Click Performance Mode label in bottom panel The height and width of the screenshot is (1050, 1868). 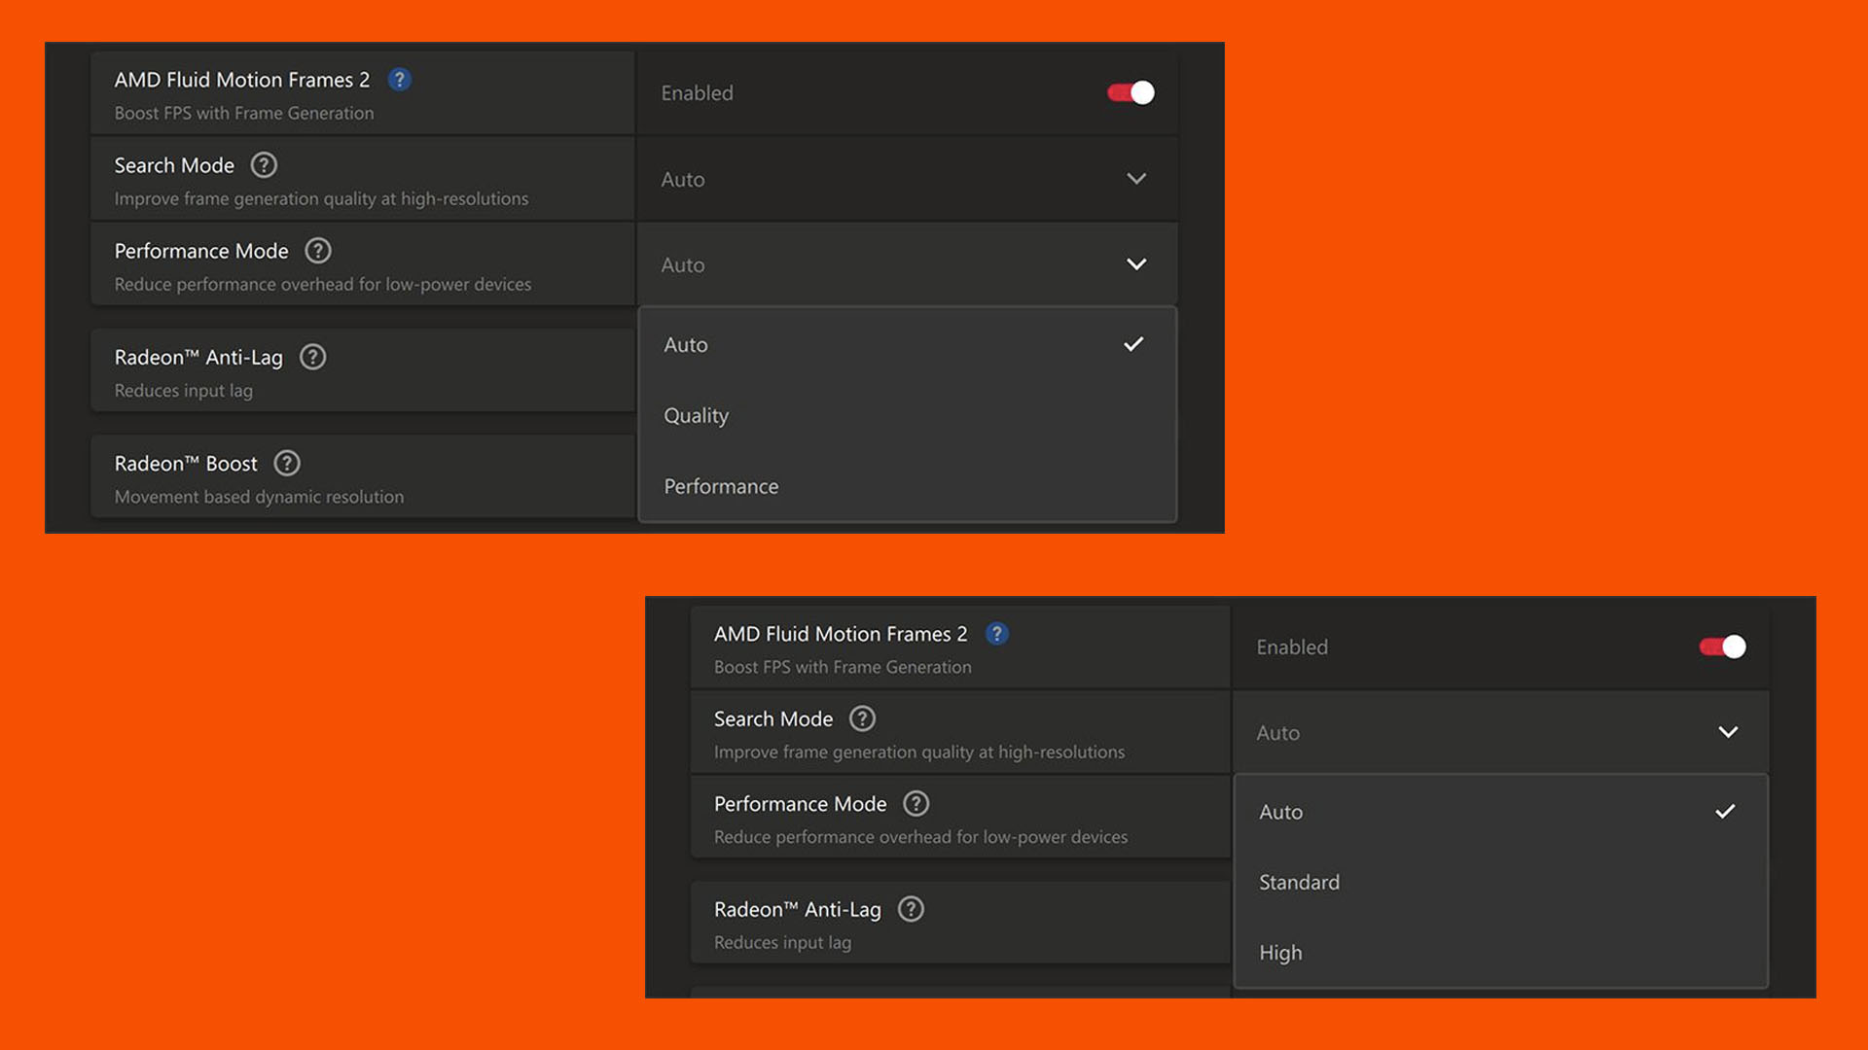[800, 804]
